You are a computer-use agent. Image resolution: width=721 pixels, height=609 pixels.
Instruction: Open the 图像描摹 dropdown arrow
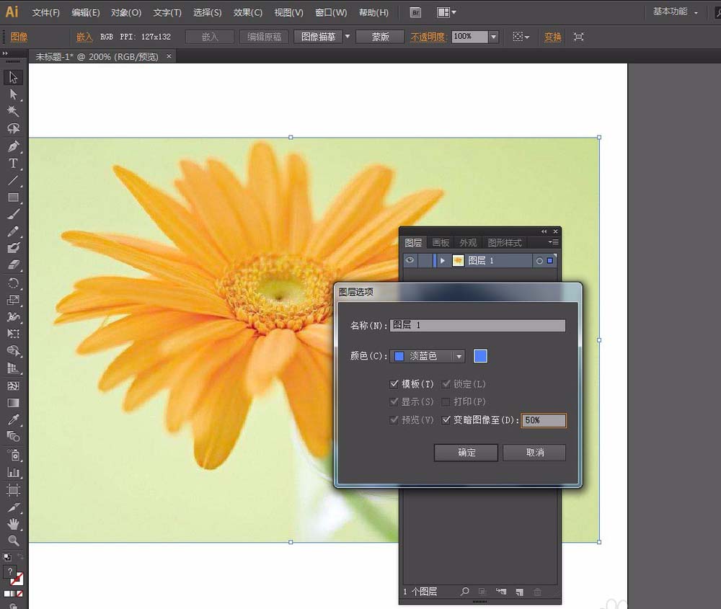(x=348, y=36)
